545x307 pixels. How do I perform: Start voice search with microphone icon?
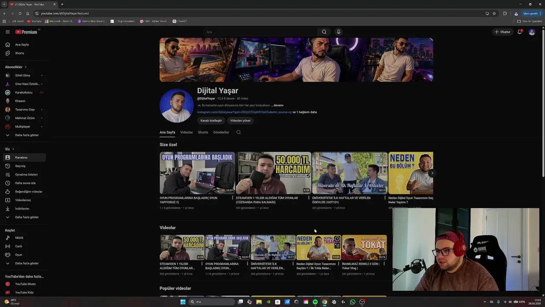coord(338,32)
